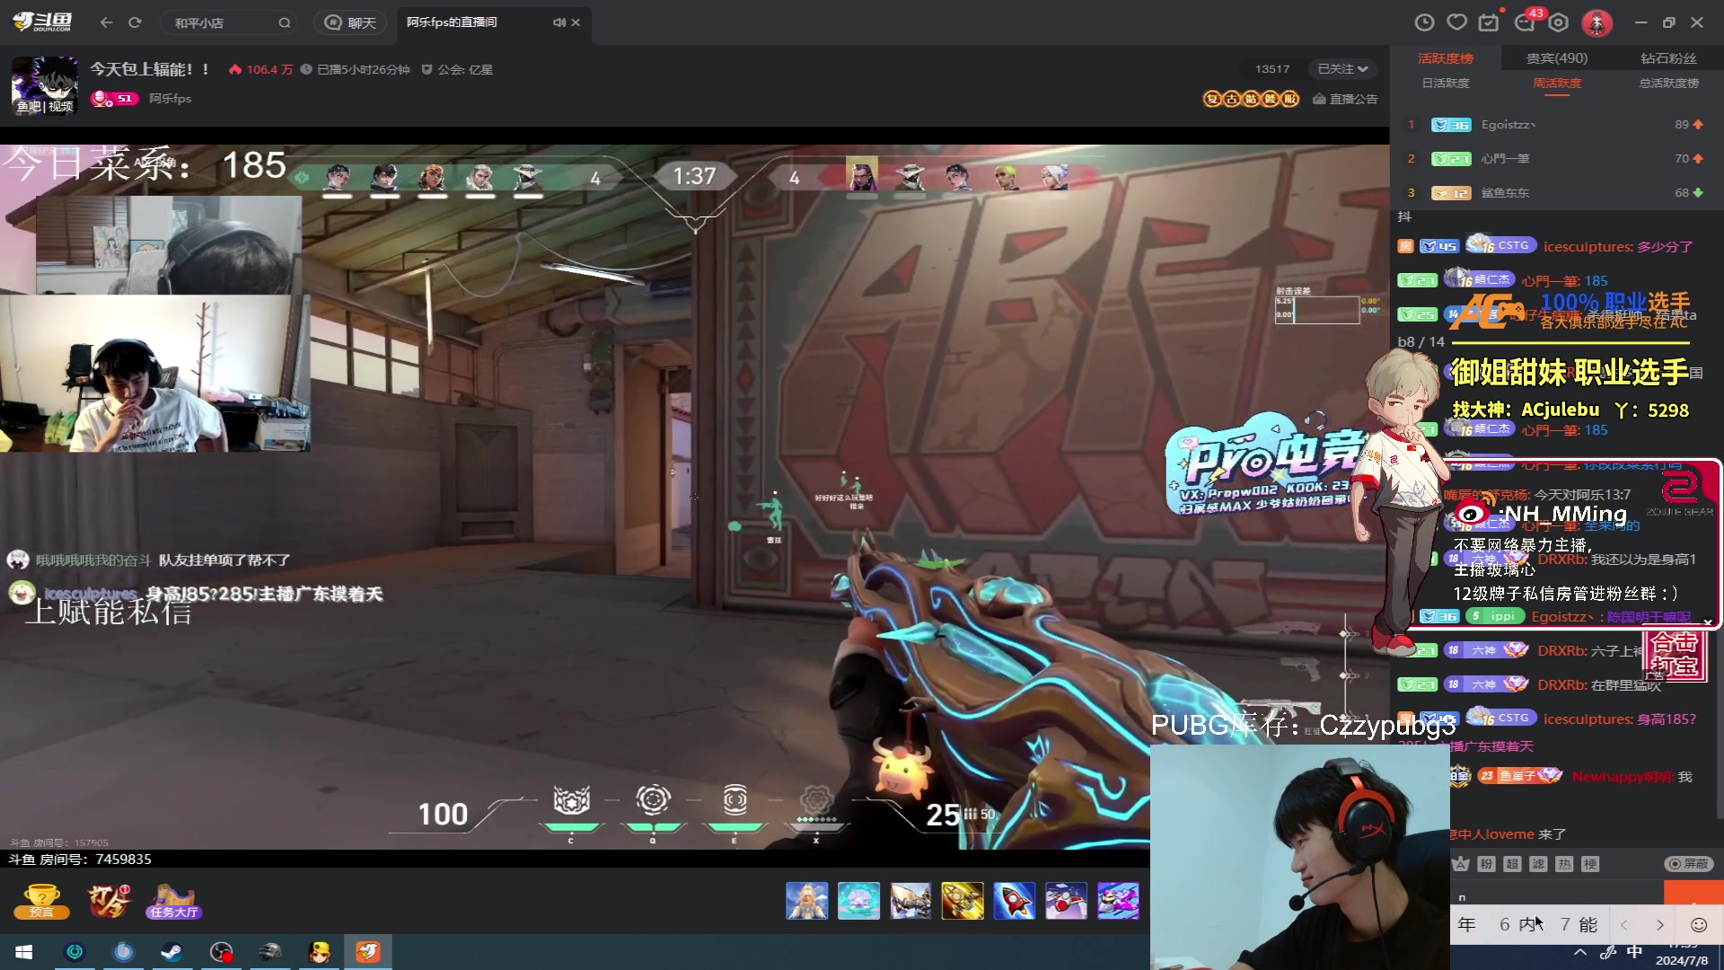Screen dimensions: 1724x970
Task: Toggle the 中 input language indicator
Action: [x=1634, y=952]
